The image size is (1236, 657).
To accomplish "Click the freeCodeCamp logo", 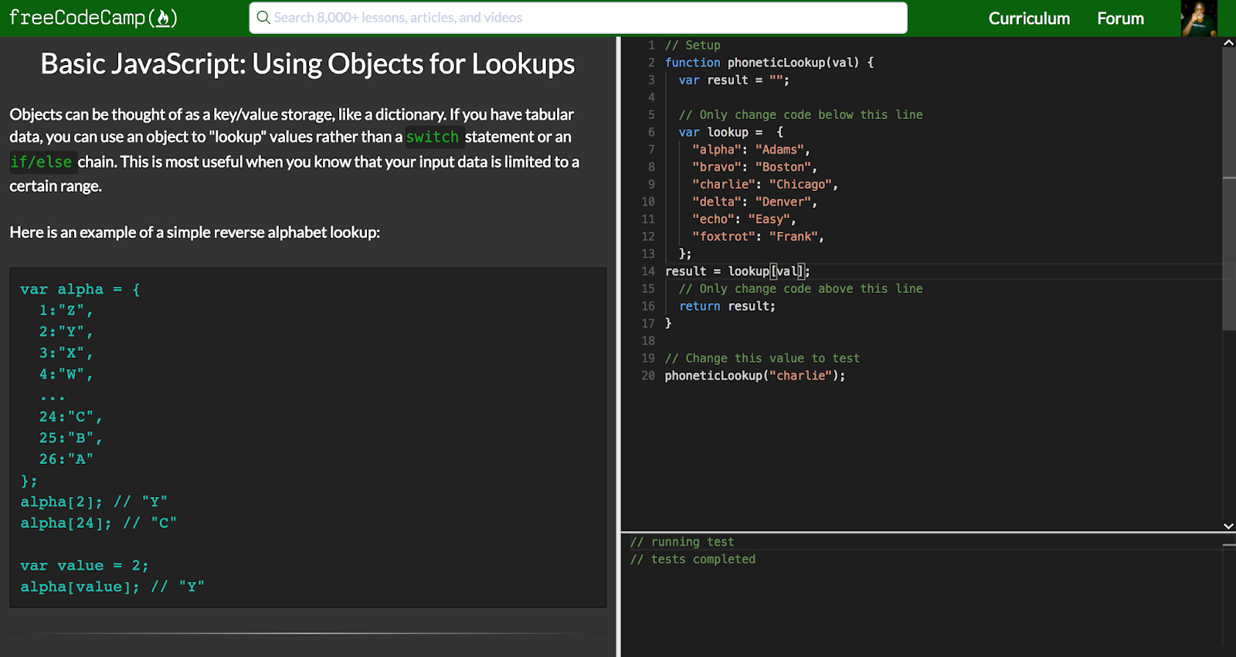I will click(x=93, y=18).
